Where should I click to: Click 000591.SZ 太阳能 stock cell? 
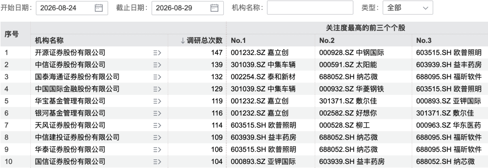point(348,65)
